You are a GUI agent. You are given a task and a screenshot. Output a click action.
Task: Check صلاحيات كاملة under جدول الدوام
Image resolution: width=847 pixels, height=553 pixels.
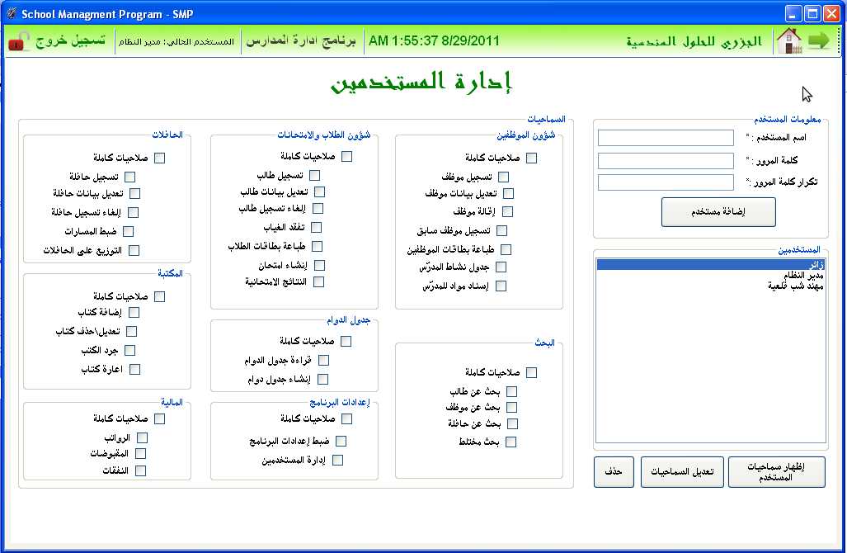[346, 341]
